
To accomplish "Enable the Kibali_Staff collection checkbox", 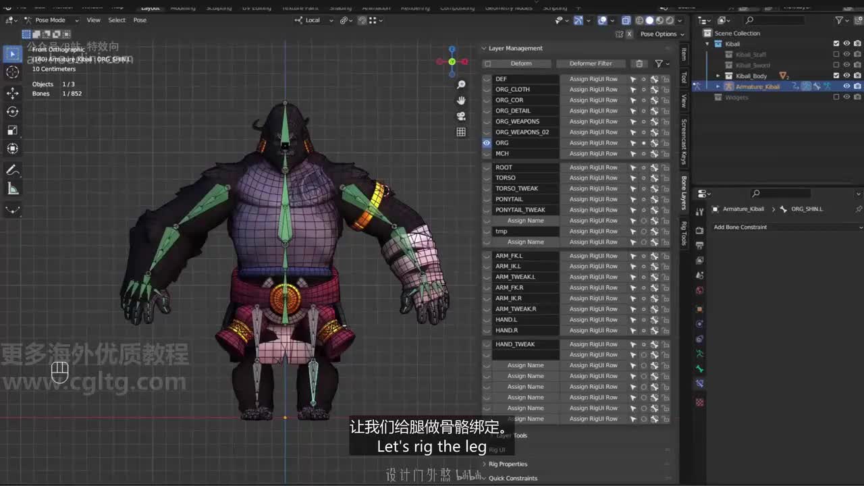I will tap(836, 55).
